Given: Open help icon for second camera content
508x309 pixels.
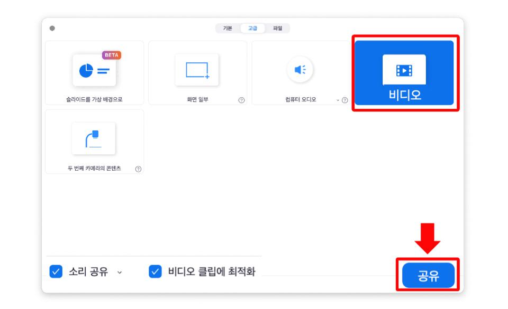Looking at the screenshot, I should pyautogui.click(x=138, y=169).
